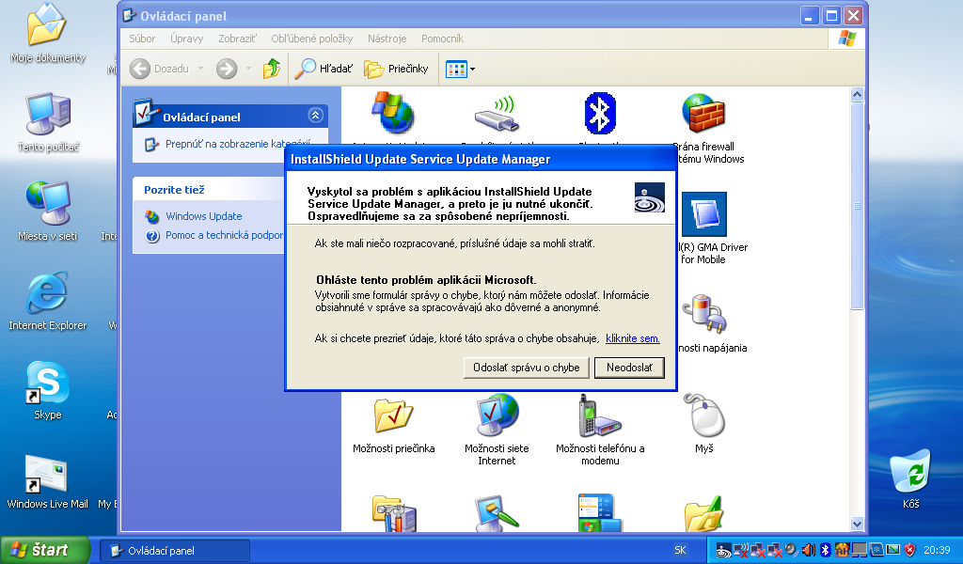Click the wireless network disconnected tray icon

click(741, 551)
